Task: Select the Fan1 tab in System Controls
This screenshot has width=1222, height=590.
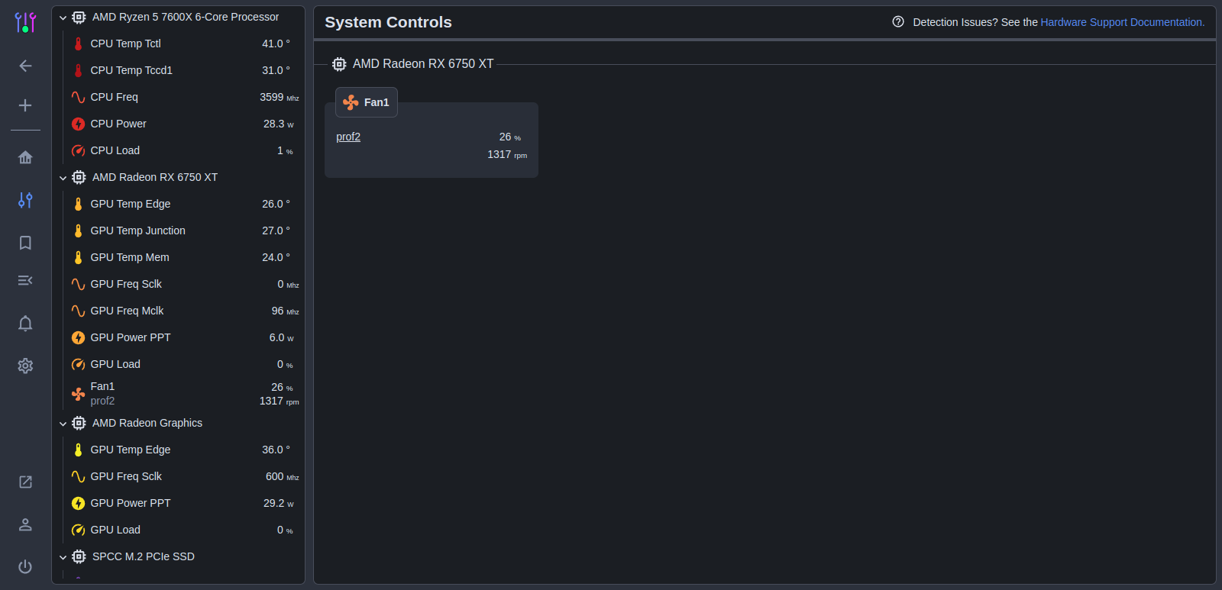Action: coord(366,102)
